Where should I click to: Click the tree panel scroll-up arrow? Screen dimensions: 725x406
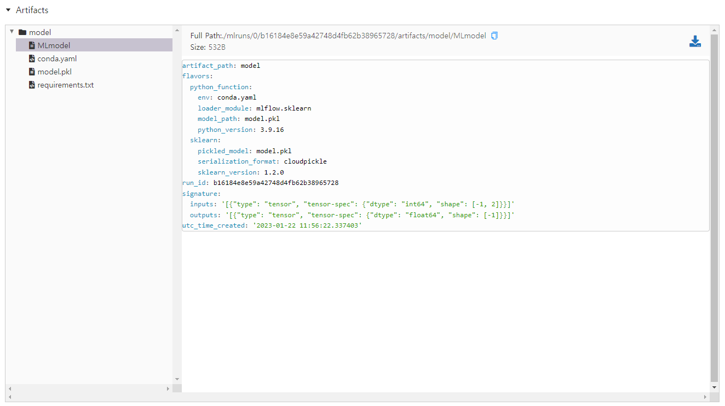(177, 29)
